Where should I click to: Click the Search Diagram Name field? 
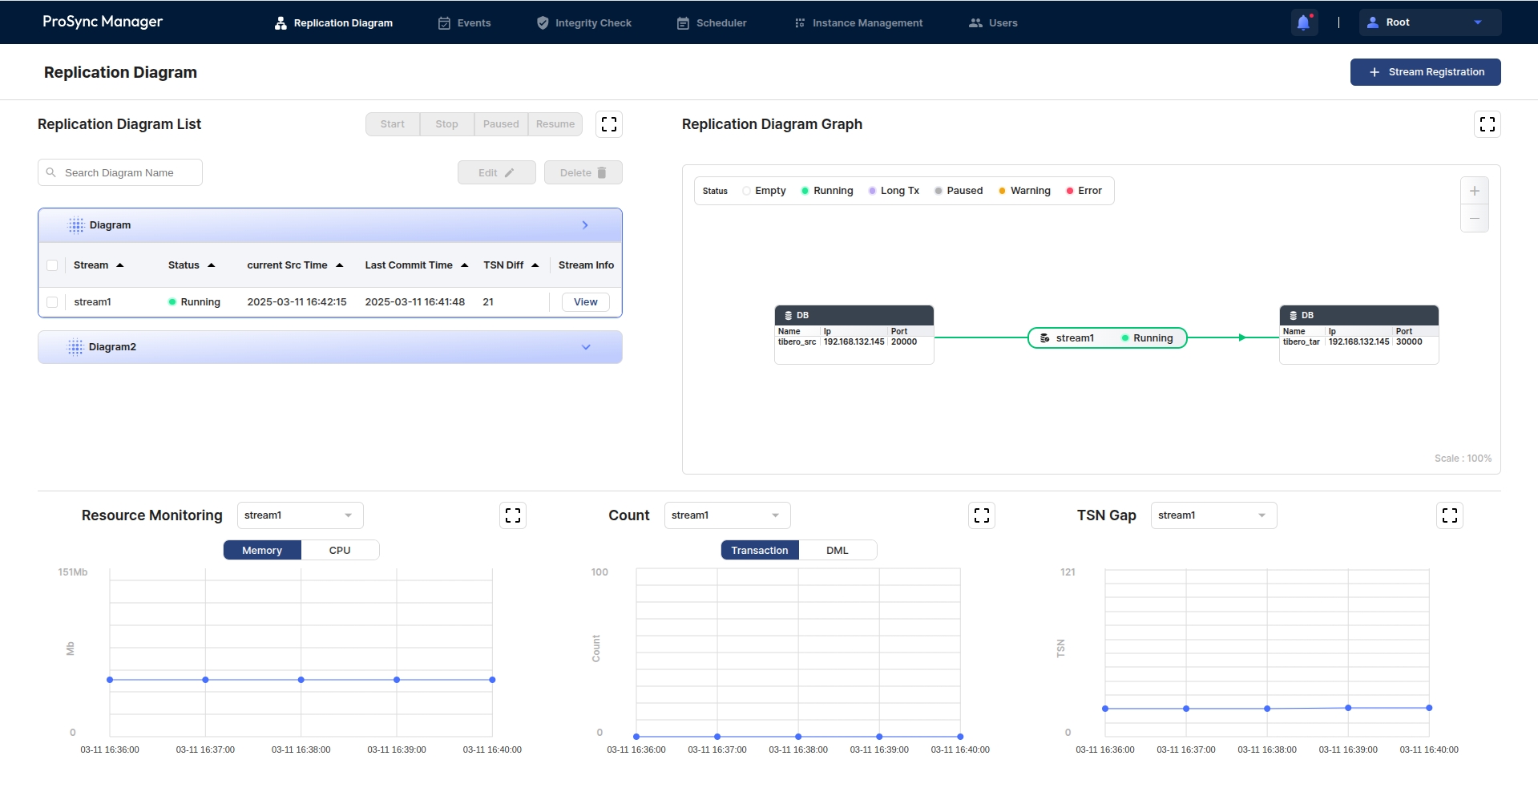(x=128, y=172)
